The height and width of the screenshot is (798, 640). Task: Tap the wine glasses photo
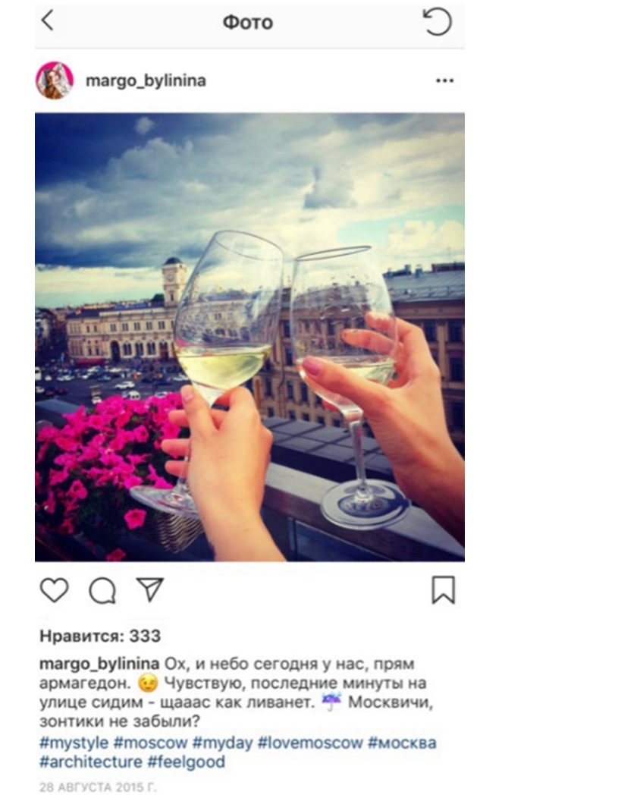[x=249, y=337]
